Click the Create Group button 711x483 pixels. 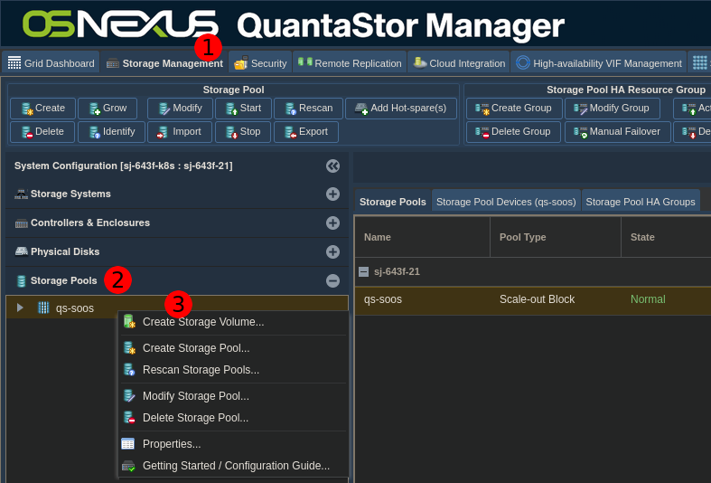[x=514, y=109]
